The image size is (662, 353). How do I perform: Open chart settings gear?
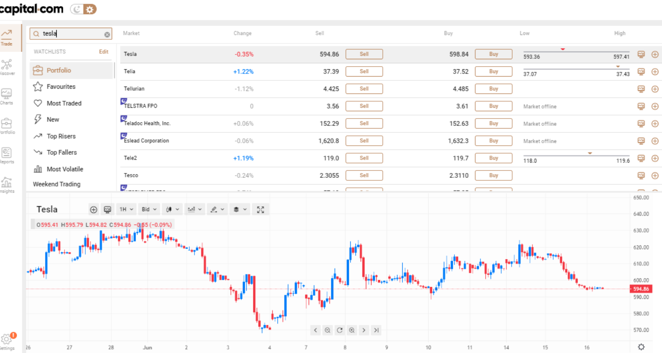[641, 347]
